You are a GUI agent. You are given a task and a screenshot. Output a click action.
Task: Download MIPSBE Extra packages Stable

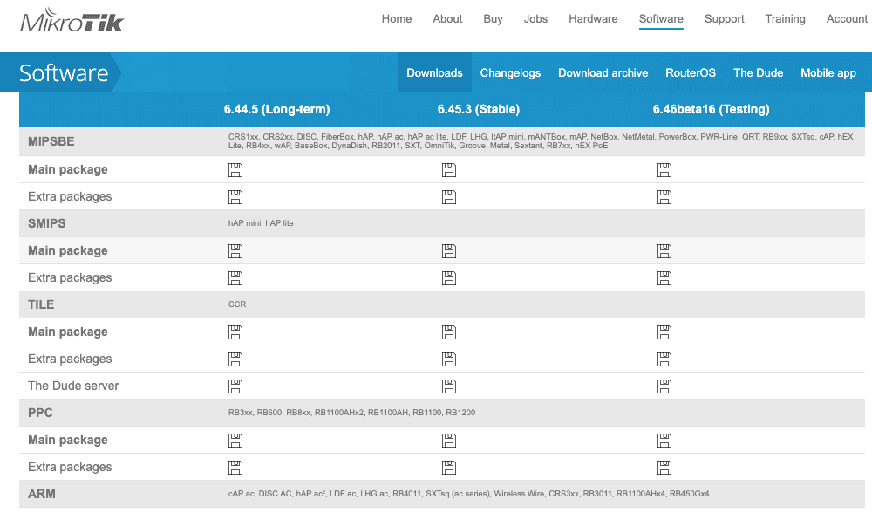point(449,197)
